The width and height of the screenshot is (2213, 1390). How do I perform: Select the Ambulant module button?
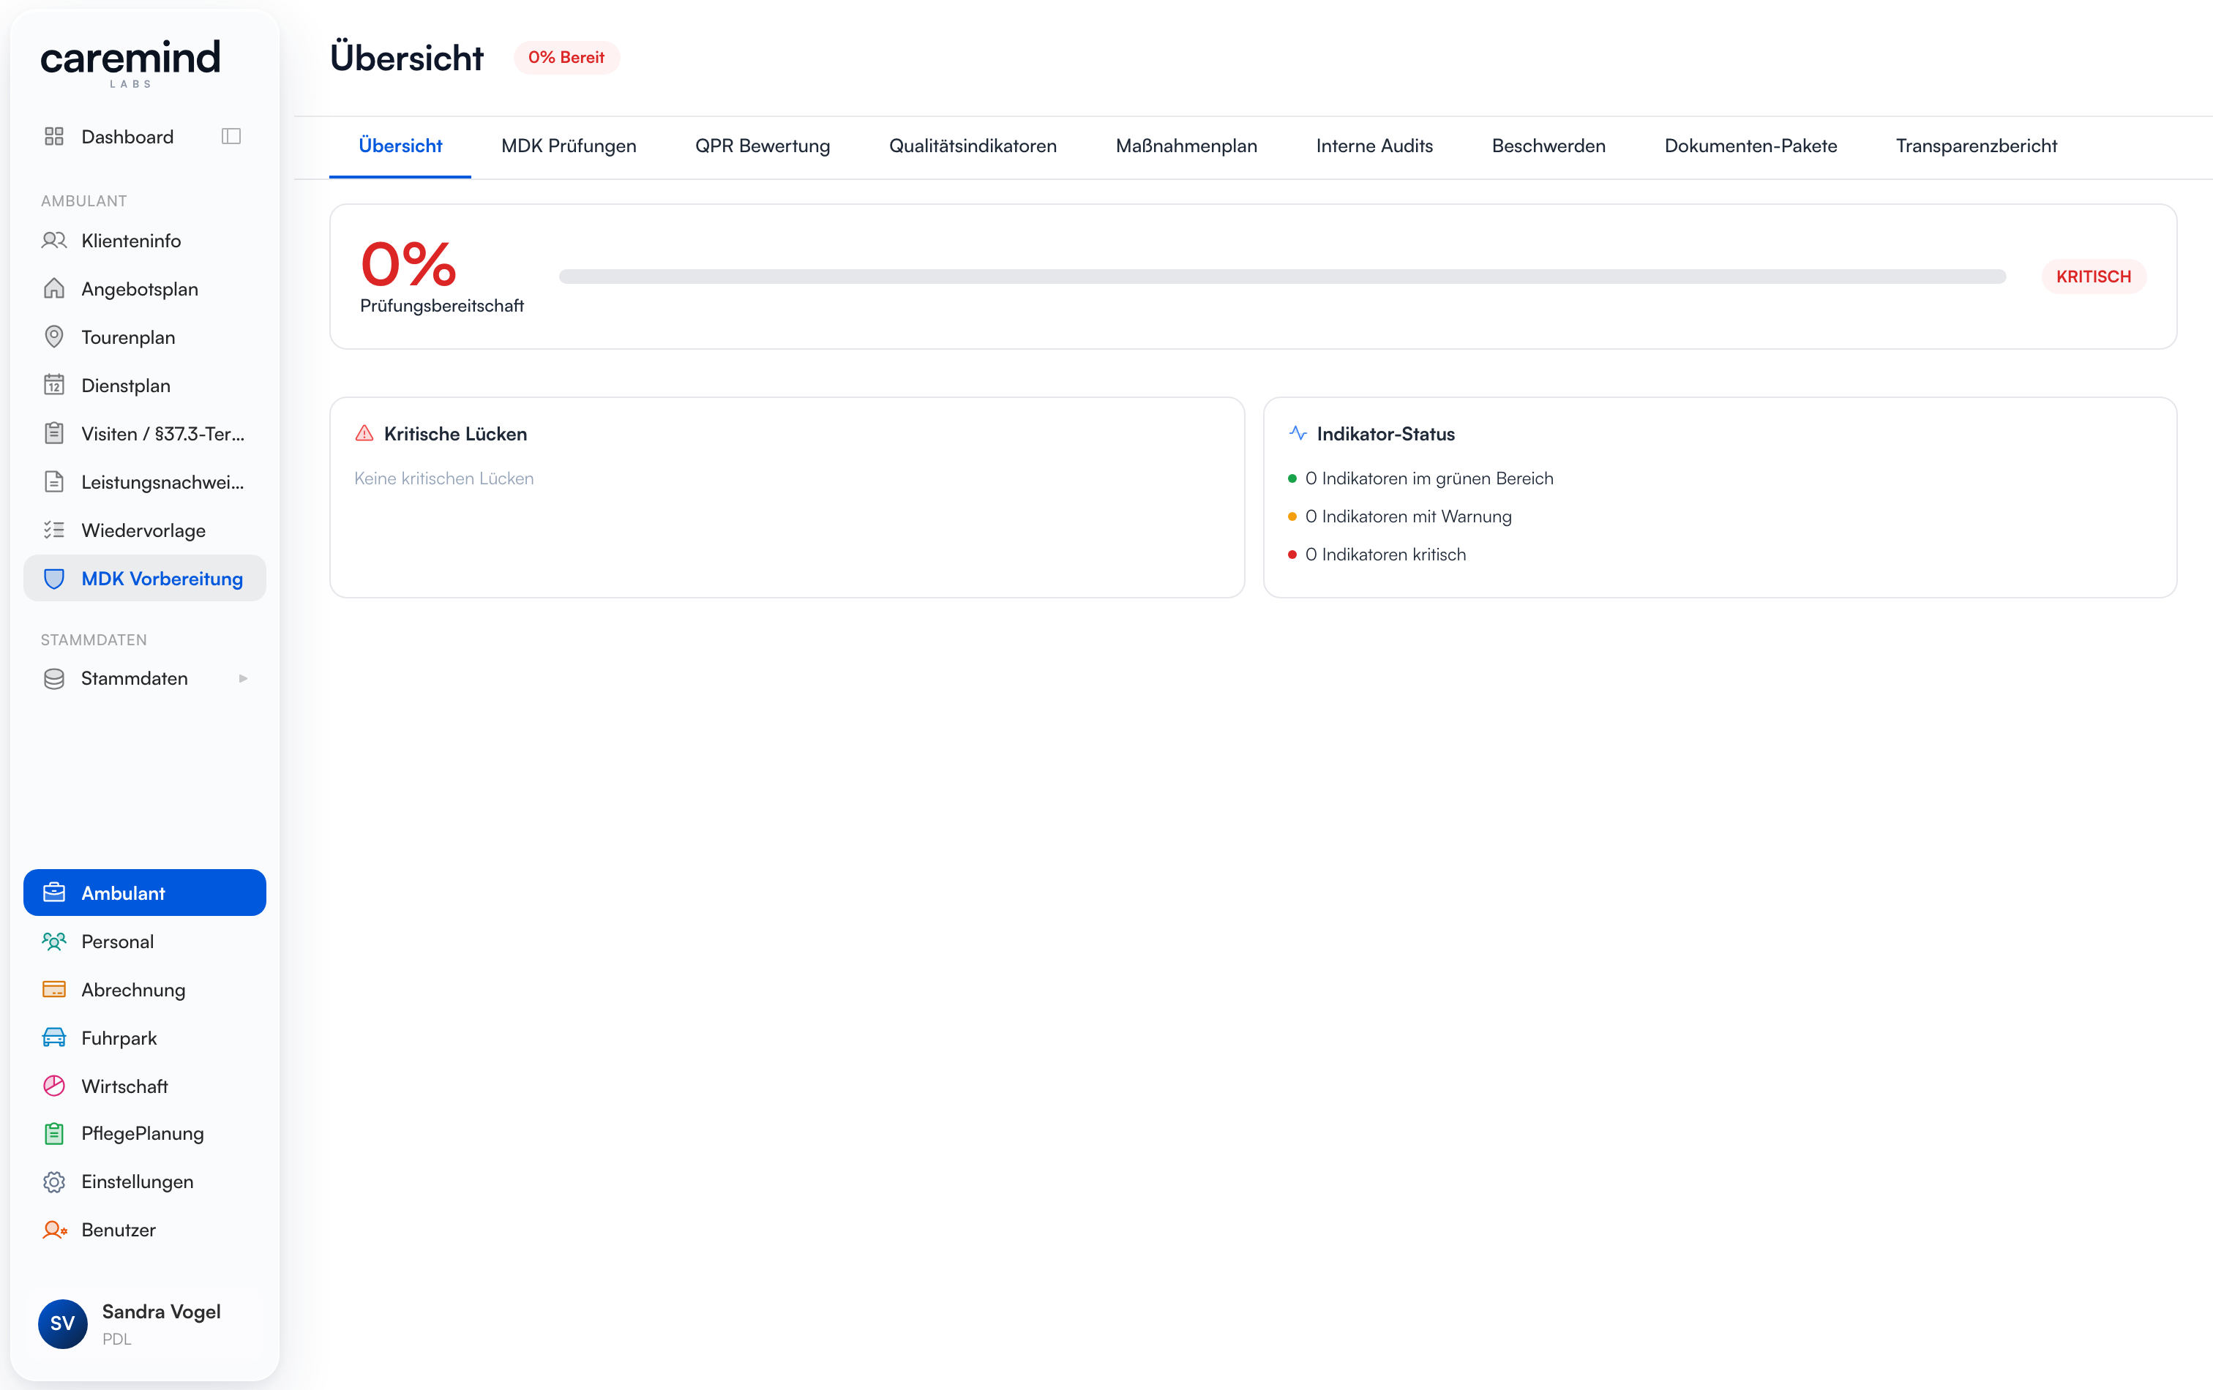[x=145, y=893]
